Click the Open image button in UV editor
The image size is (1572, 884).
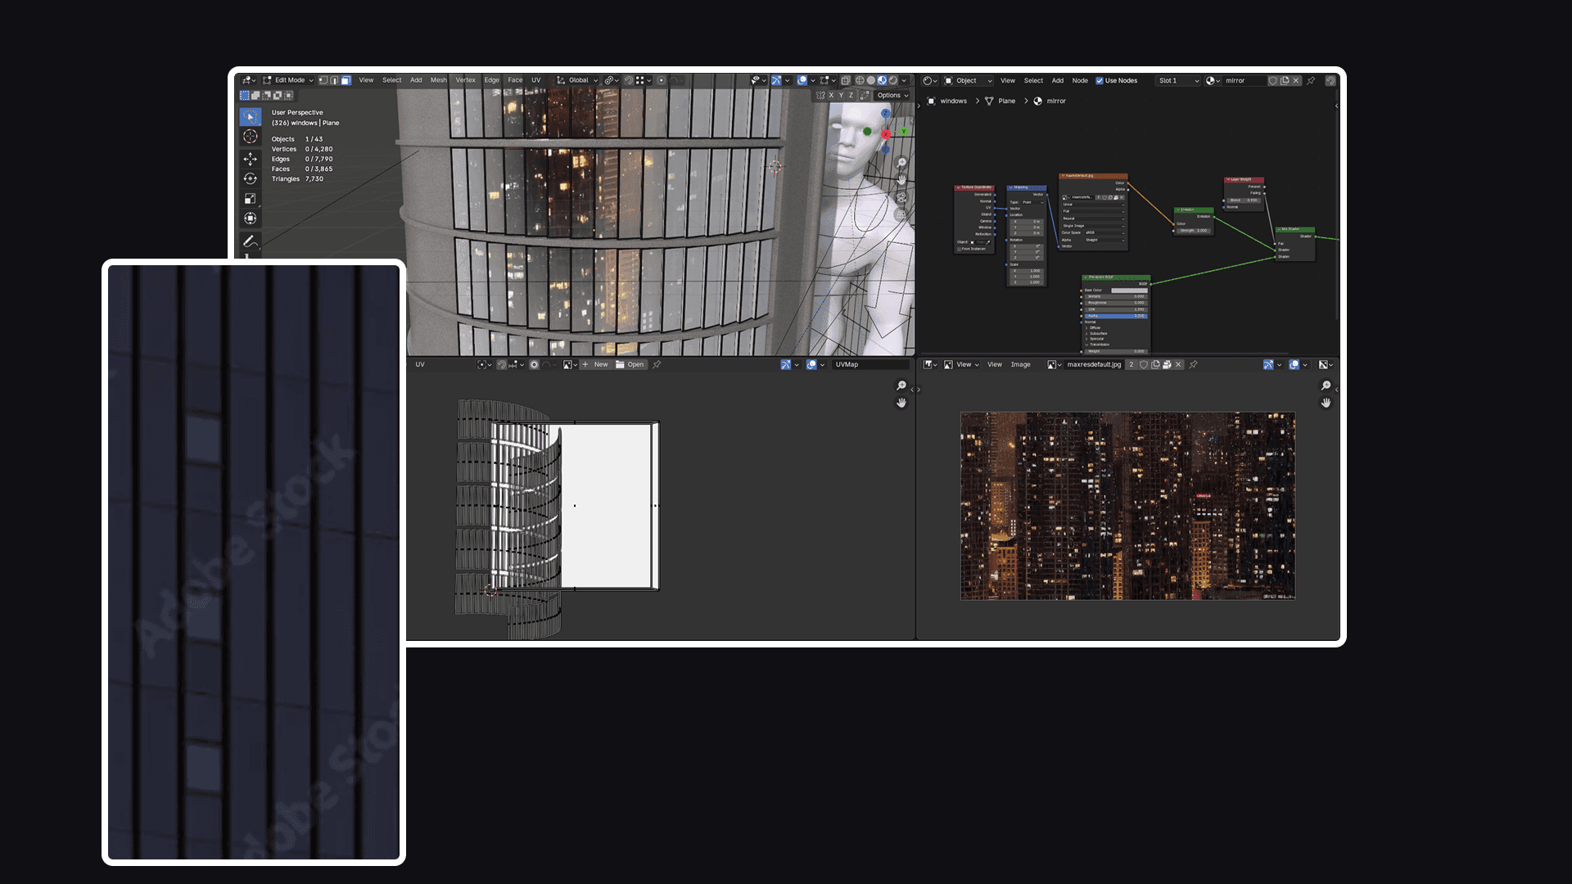(x=630, y=364)
